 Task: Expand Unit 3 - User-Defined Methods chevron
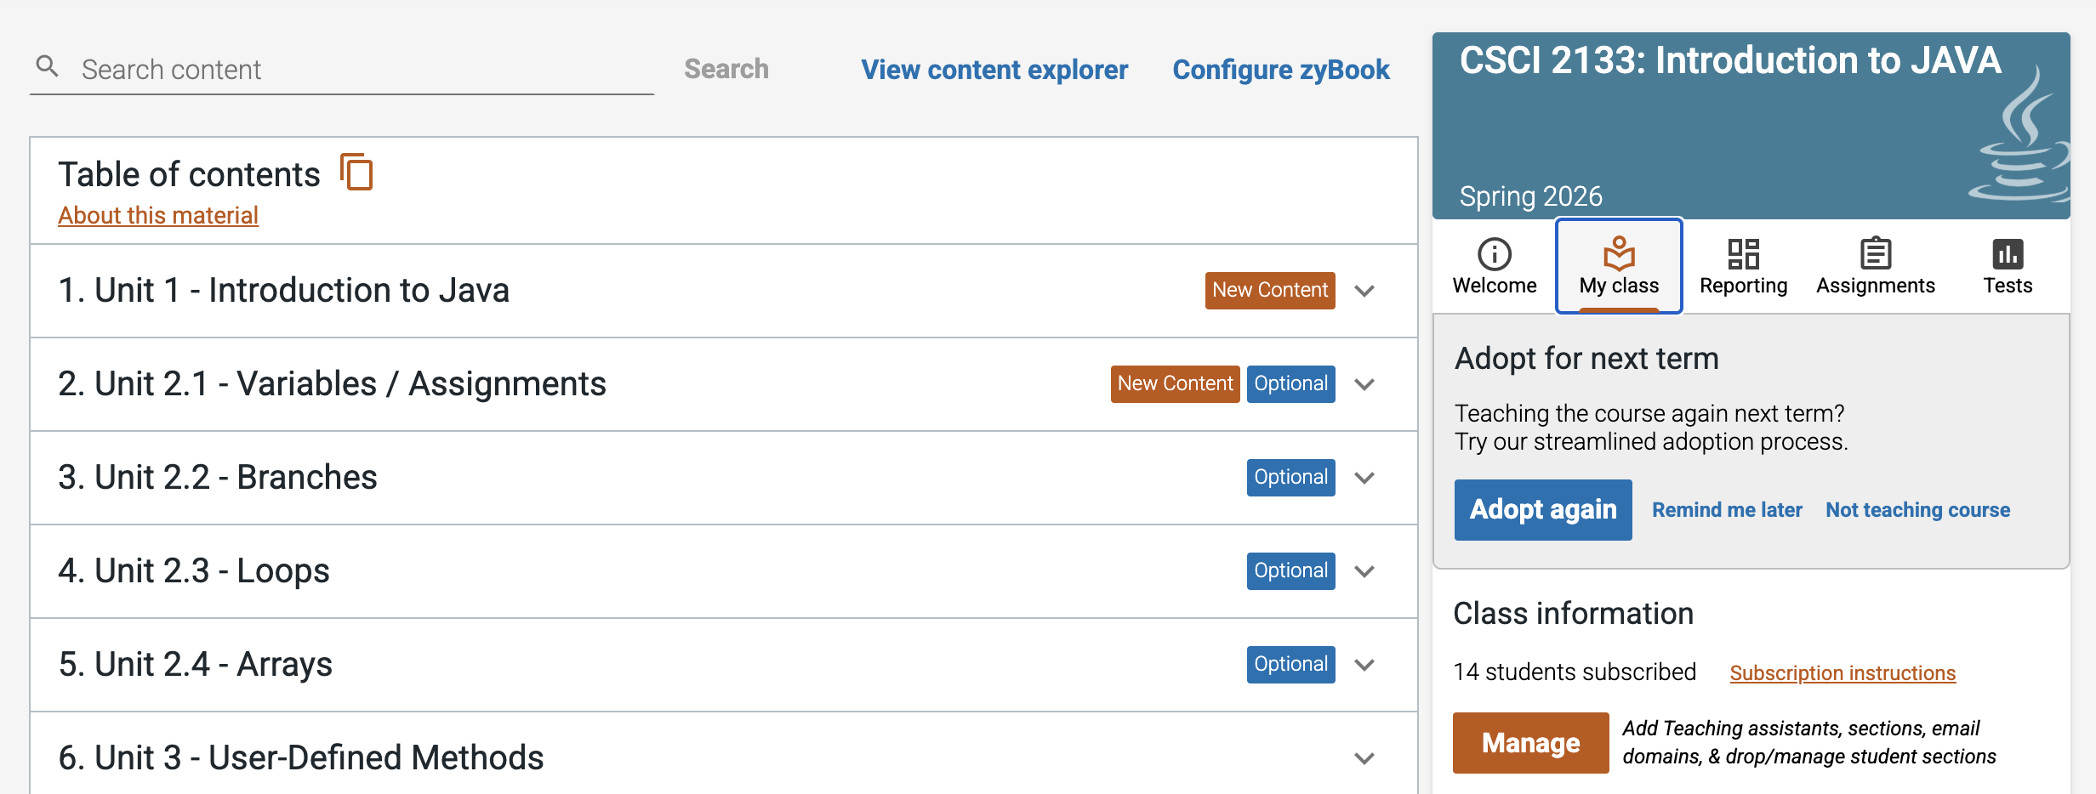point(1364,758)
